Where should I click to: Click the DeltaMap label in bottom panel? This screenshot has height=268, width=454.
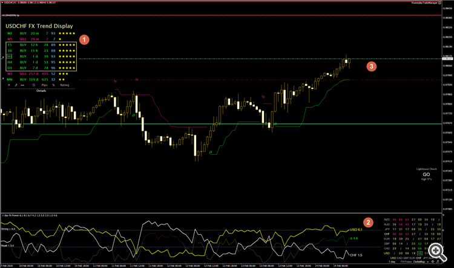419,261
